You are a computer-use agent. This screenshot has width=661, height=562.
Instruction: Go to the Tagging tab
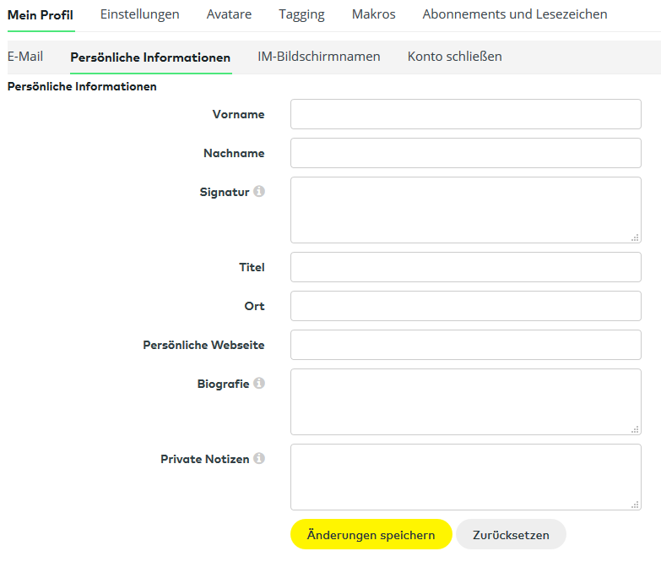coord(301,14)
